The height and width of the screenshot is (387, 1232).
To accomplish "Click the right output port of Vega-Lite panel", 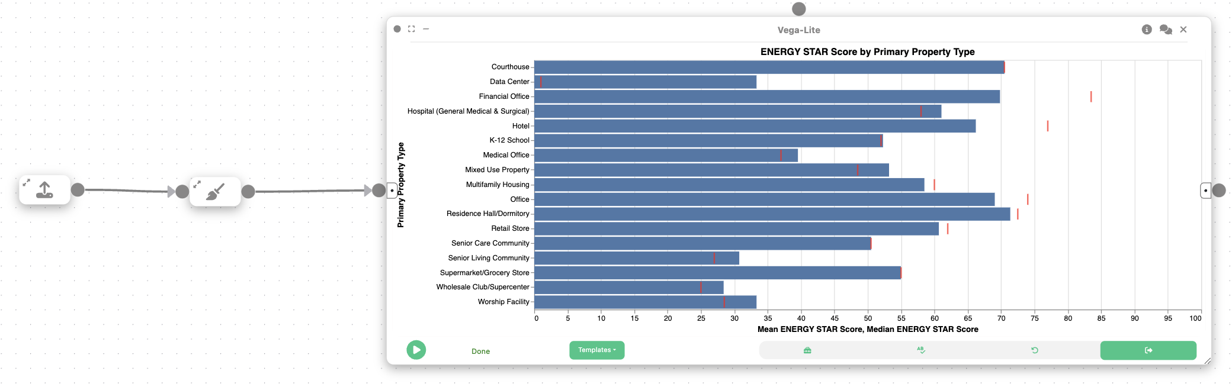I will [x=1219, y=191].
